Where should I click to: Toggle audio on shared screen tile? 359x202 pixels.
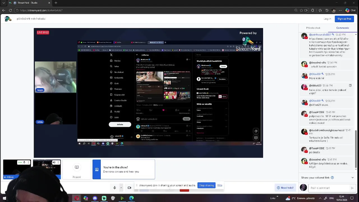point(54,162)
